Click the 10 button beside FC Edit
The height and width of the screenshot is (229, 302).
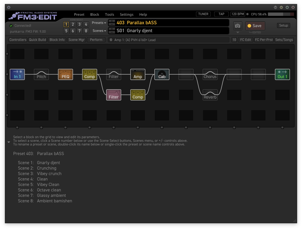[234, 40]
